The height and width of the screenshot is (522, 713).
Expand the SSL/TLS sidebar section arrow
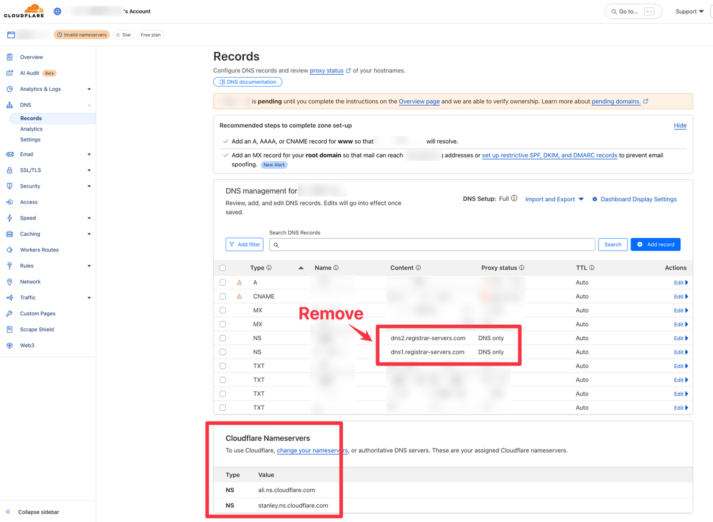coord(89,170)
